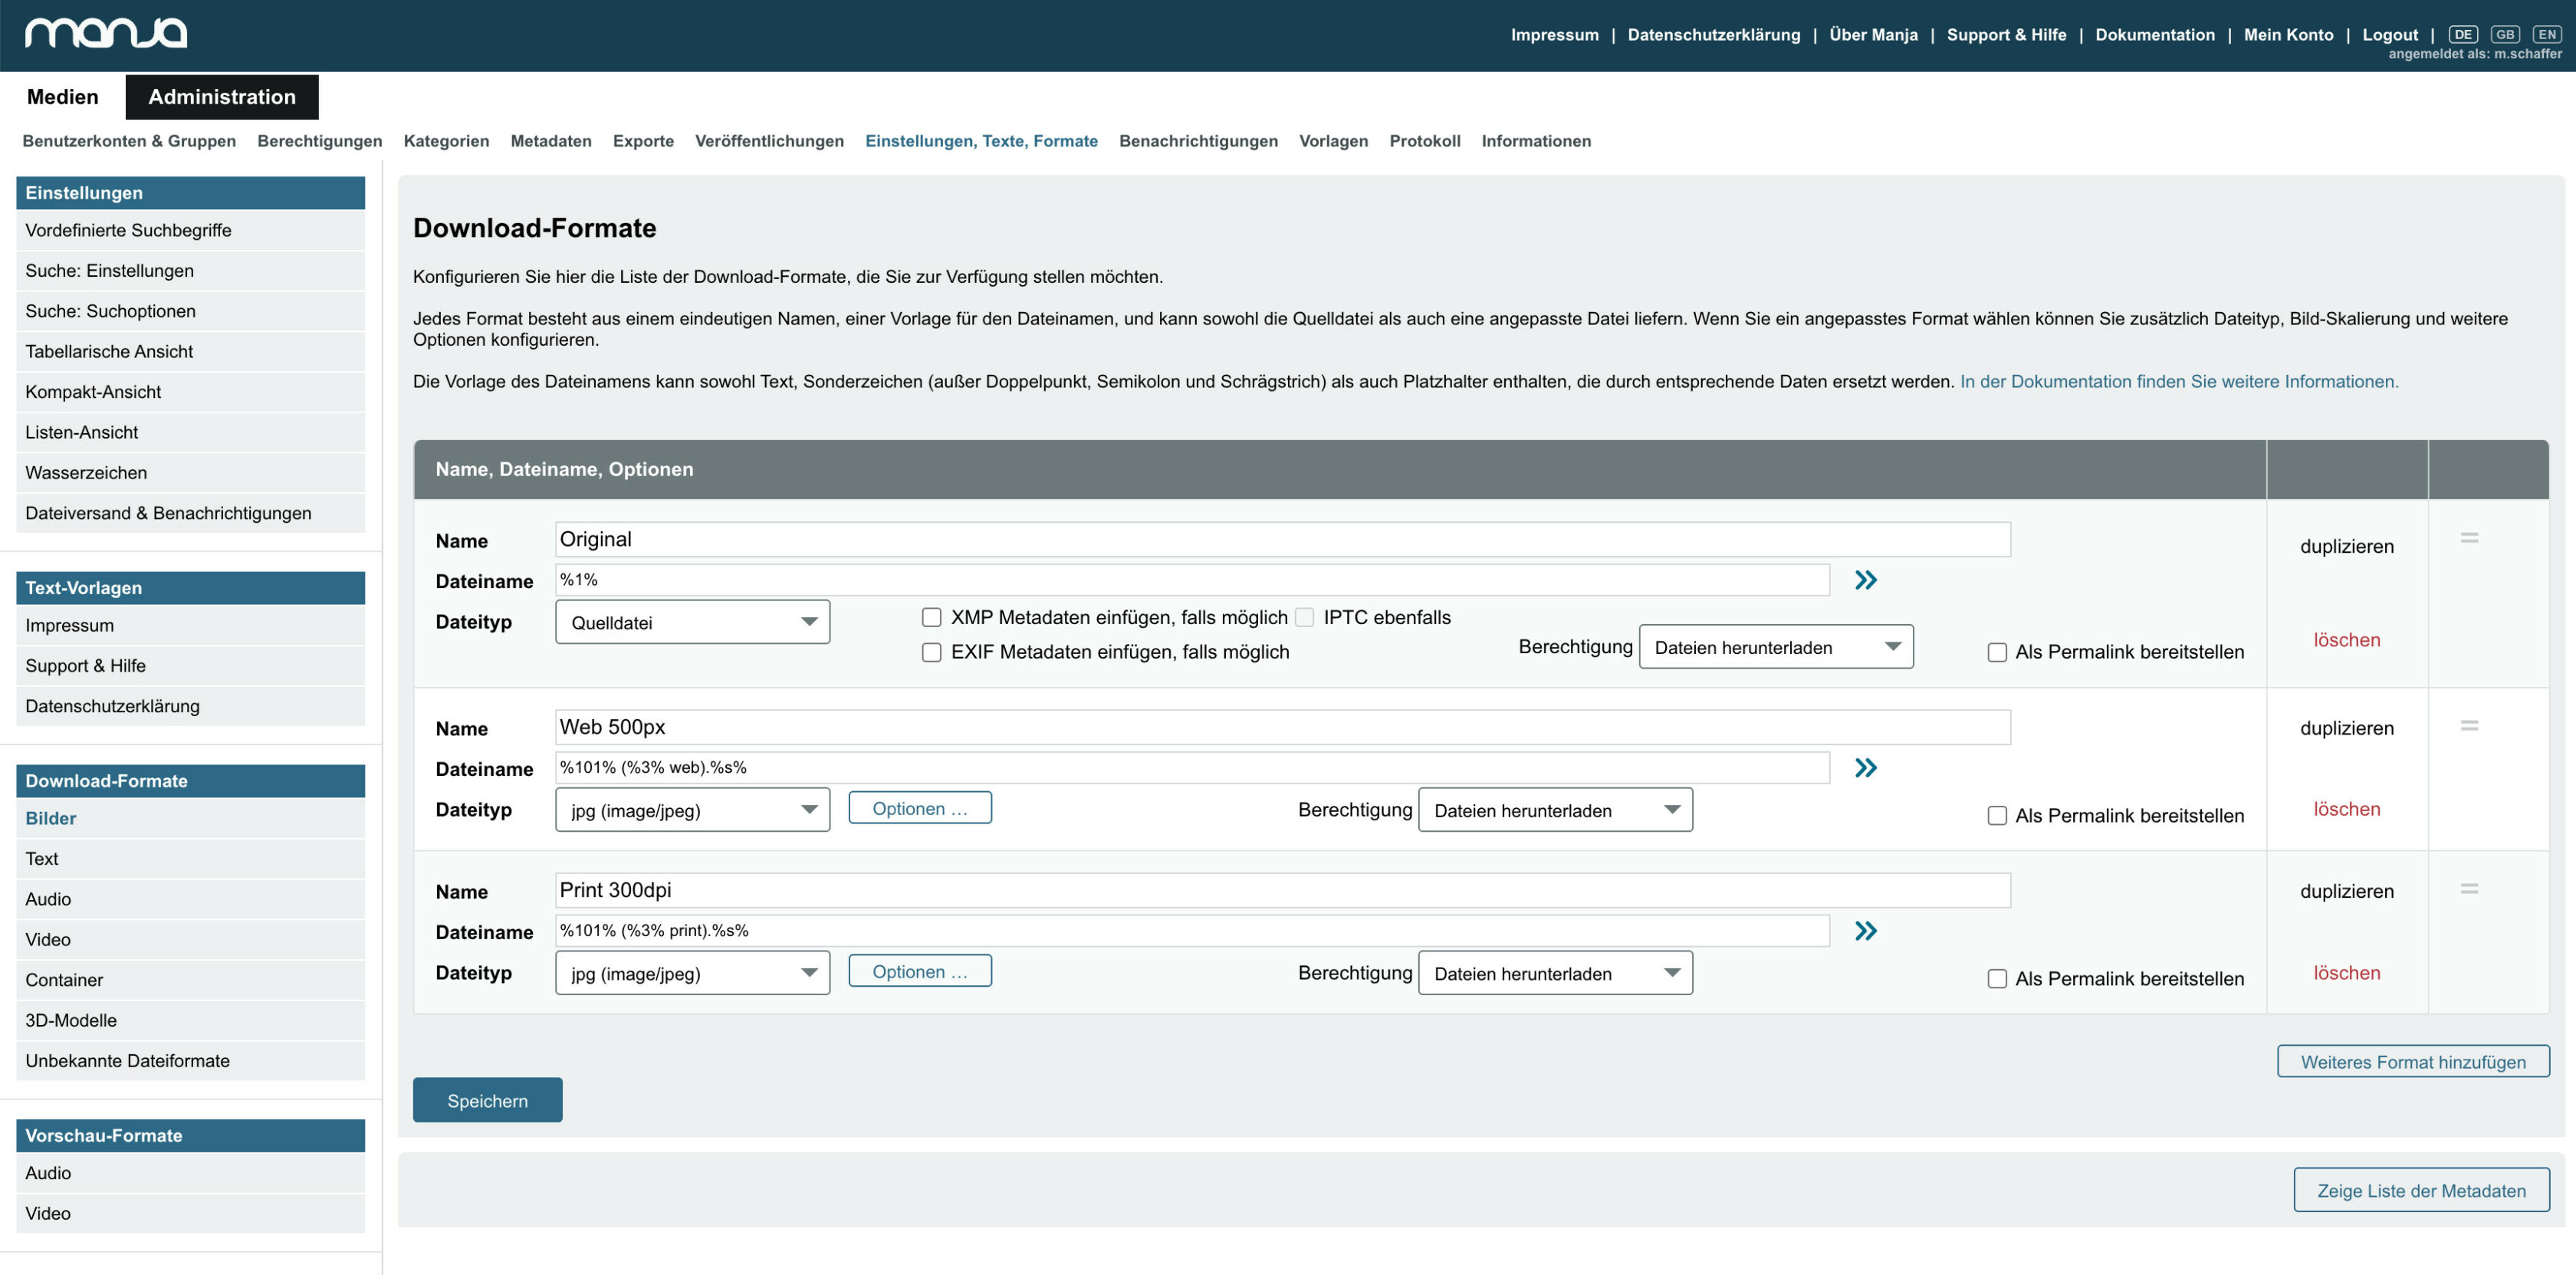Enable XMP Metadaten einfügen for Original

(x=931, y=617)
